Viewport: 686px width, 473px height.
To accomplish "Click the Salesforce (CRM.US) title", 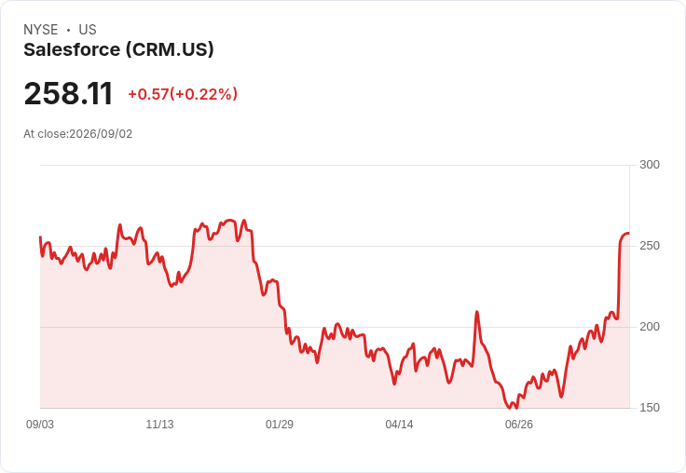I will point(118,49).
